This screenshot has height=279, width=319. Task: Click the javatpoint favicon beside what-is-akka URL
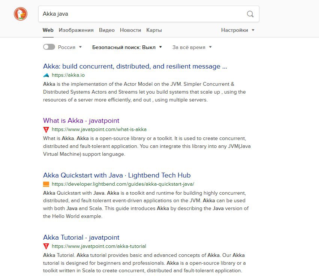(46, 130)
